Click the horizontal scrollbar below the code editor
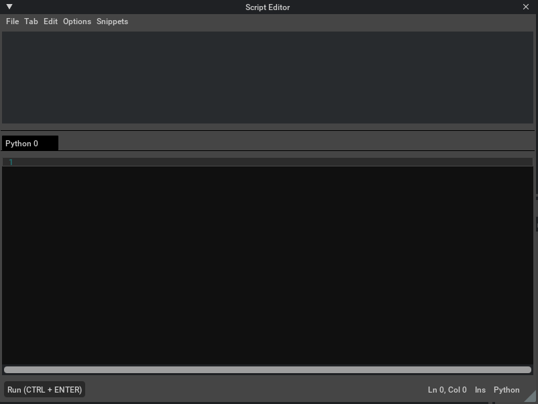Screen dimensions: 538x404 coord(267,370)
